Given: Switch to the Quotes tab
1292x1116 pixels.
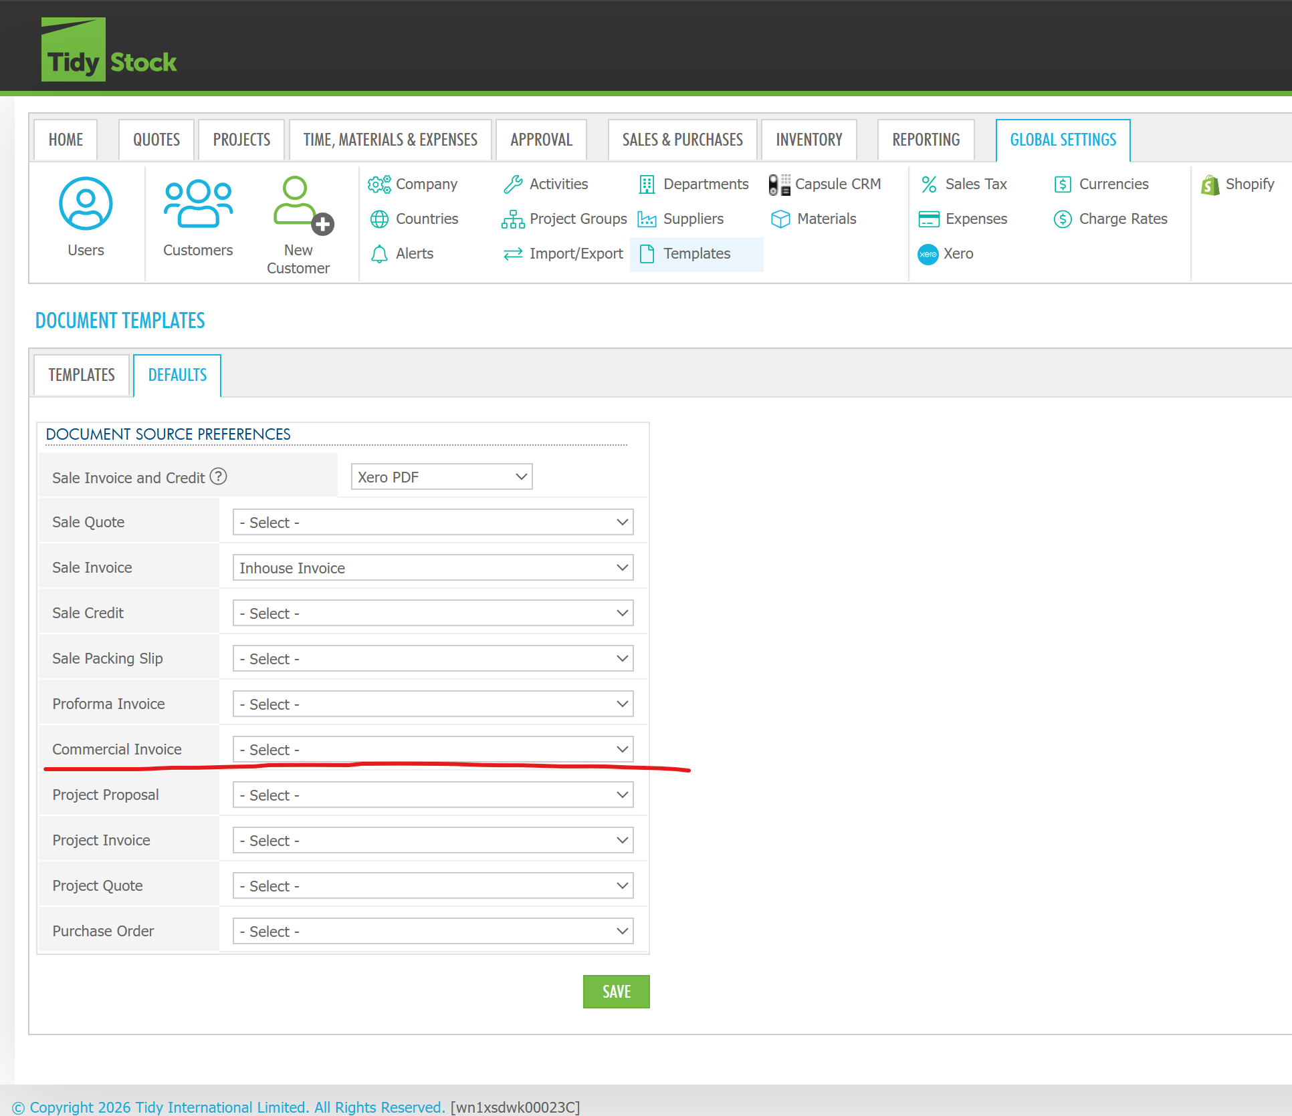Looking at the screenshot, I should tap(156, 140).
